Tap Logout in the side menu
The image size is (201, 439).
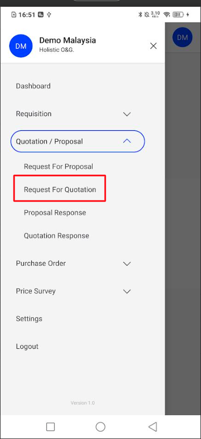27,346
